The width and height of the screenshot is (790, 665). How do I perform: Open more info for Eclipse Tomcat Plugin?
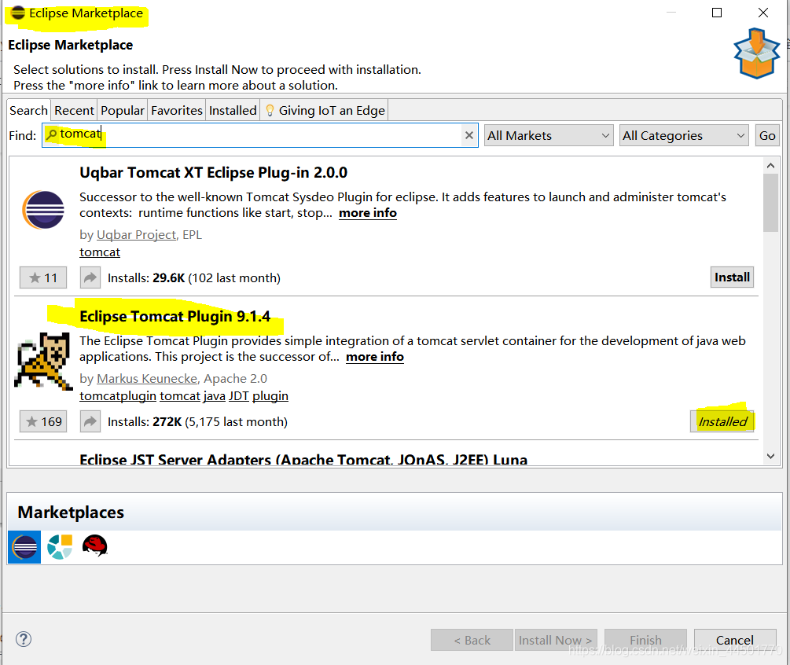click(x=375, y=357)
